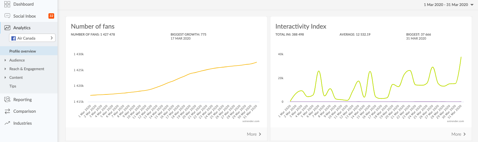Click the sotrender.com credit on fans chart

[x=250, y=121]
